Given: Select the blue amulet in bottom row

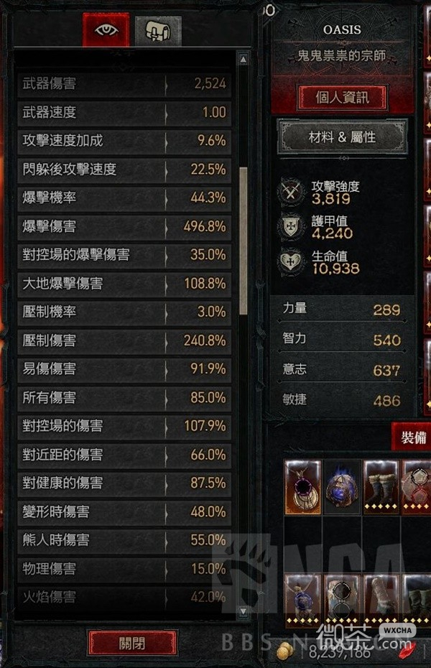Looking at the screenshot, I should tap(303, 600).
